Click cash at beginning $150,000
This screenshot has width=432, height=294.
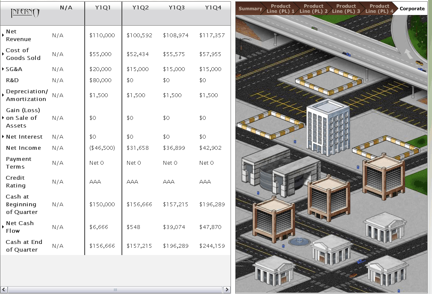pyautogui.click(x=102, y=204)
